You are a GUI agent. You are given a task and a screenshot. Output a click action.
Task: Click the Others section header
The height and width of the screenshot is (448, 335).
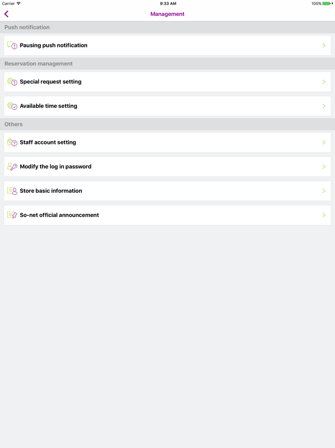tap(13, 124)
